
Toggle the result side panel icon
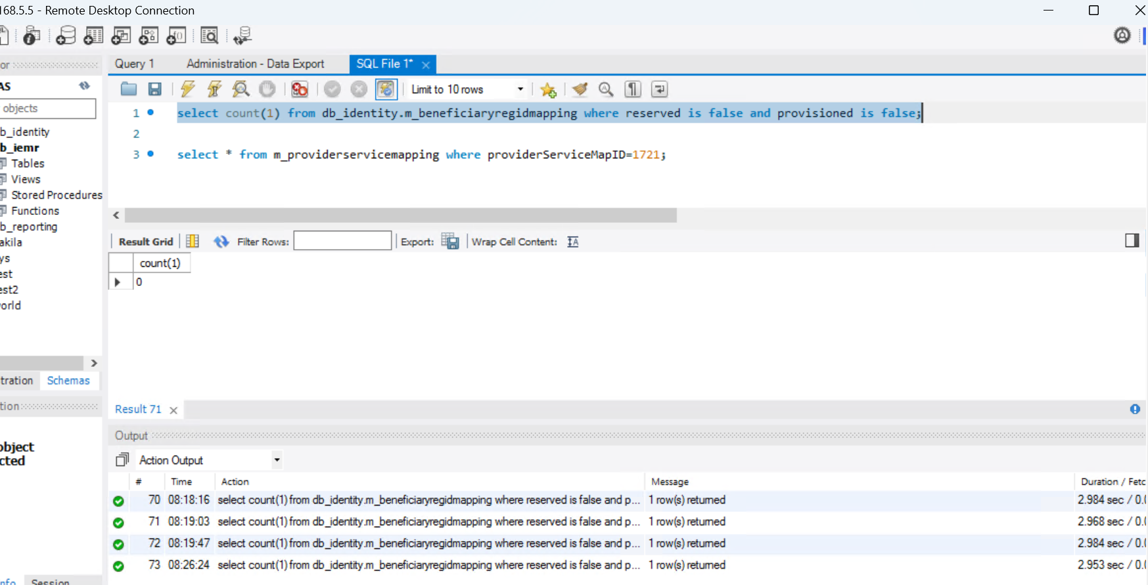point(1132,241)
